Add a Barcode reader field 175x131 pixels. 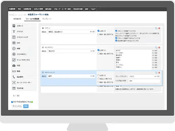(x=24, y=83)
